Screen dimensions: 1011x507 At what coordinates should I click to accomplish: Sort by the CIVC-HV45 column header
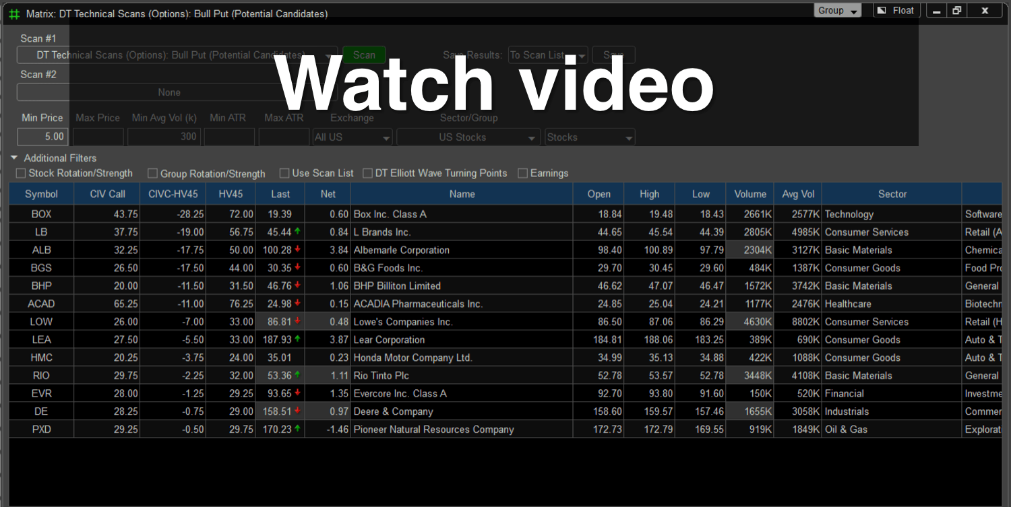pyautogui.click(x=173, y=194)
